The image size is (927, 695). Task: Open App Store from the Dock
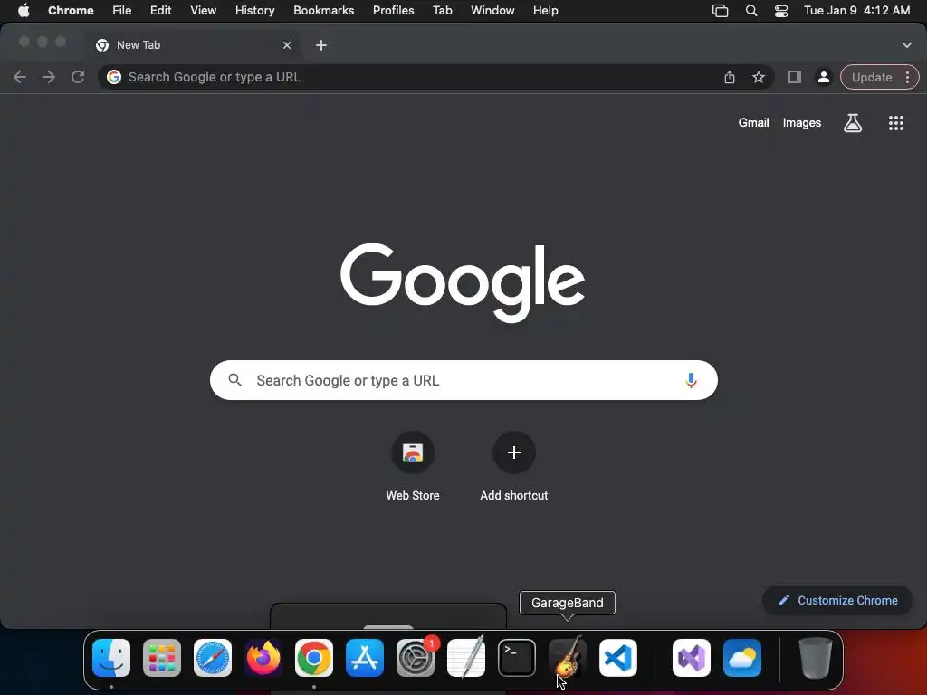tap(365, 658)
